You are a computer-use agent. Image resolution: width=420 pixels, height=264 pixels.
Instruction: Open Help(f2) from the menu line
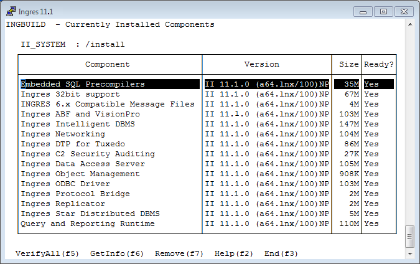point(234,253)
